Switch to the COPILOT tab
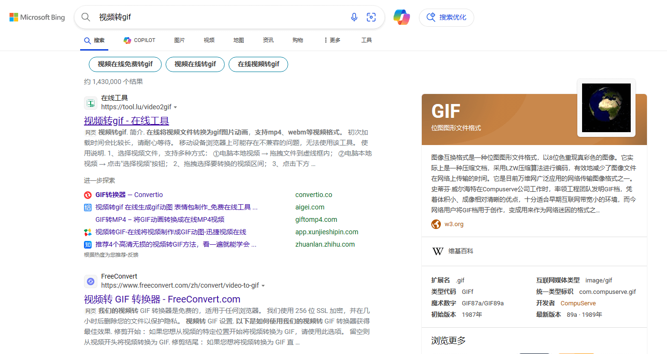667x354 pixels. tap(139, 40)
